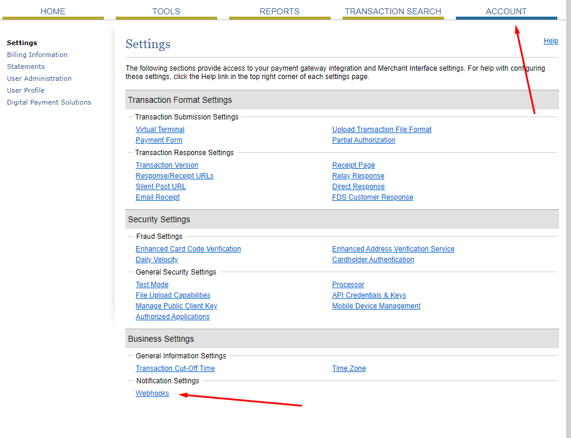Open the HOME tab

point(53,11)
